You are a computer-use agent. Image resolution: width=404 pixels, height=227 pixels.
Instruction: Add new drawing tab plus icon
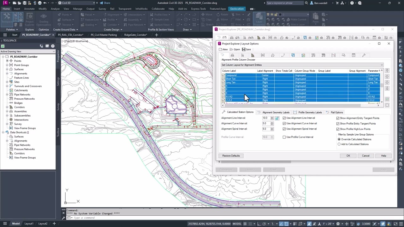pos(156,35)
